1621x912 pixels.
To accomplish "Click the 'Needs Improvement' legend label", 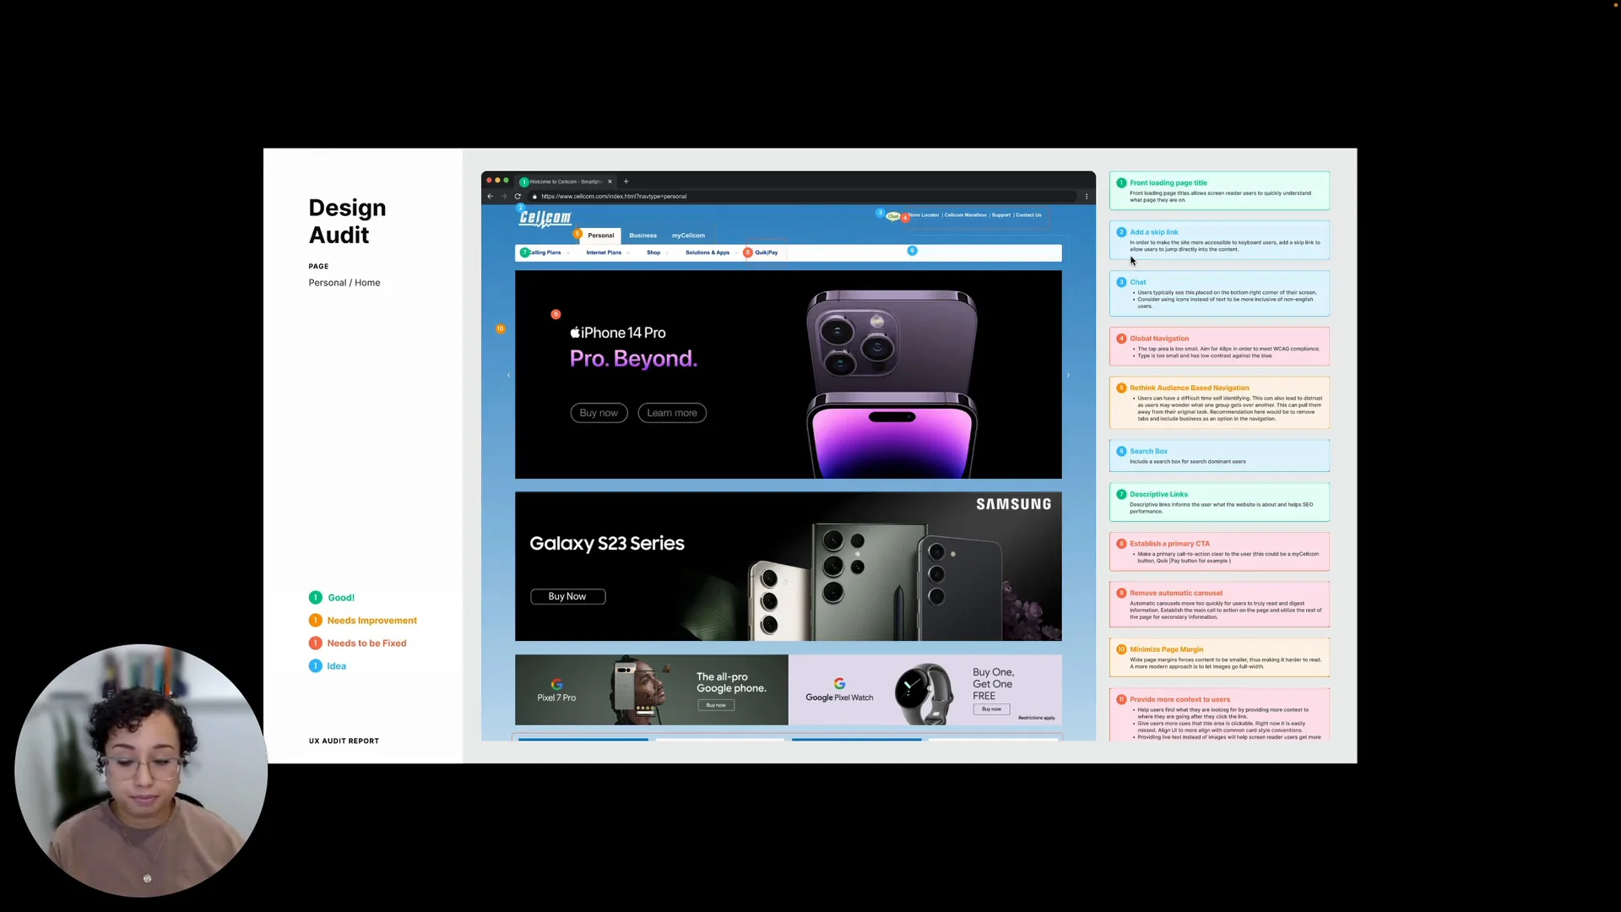I will pos(372,621).
